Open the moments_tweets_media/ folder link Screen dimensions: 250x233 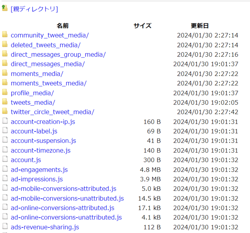click(48, 83)
